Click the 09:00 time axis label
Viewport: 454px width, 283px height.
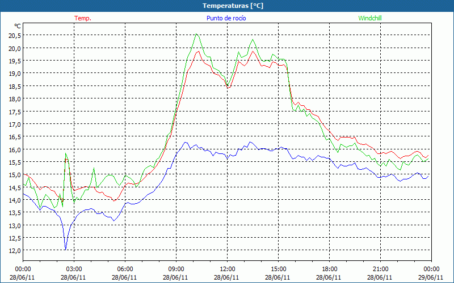click(176, 269)
